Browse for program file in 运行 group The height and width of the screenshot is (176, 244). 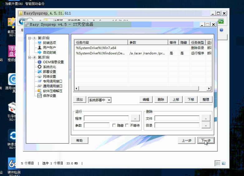click(135, 118)
